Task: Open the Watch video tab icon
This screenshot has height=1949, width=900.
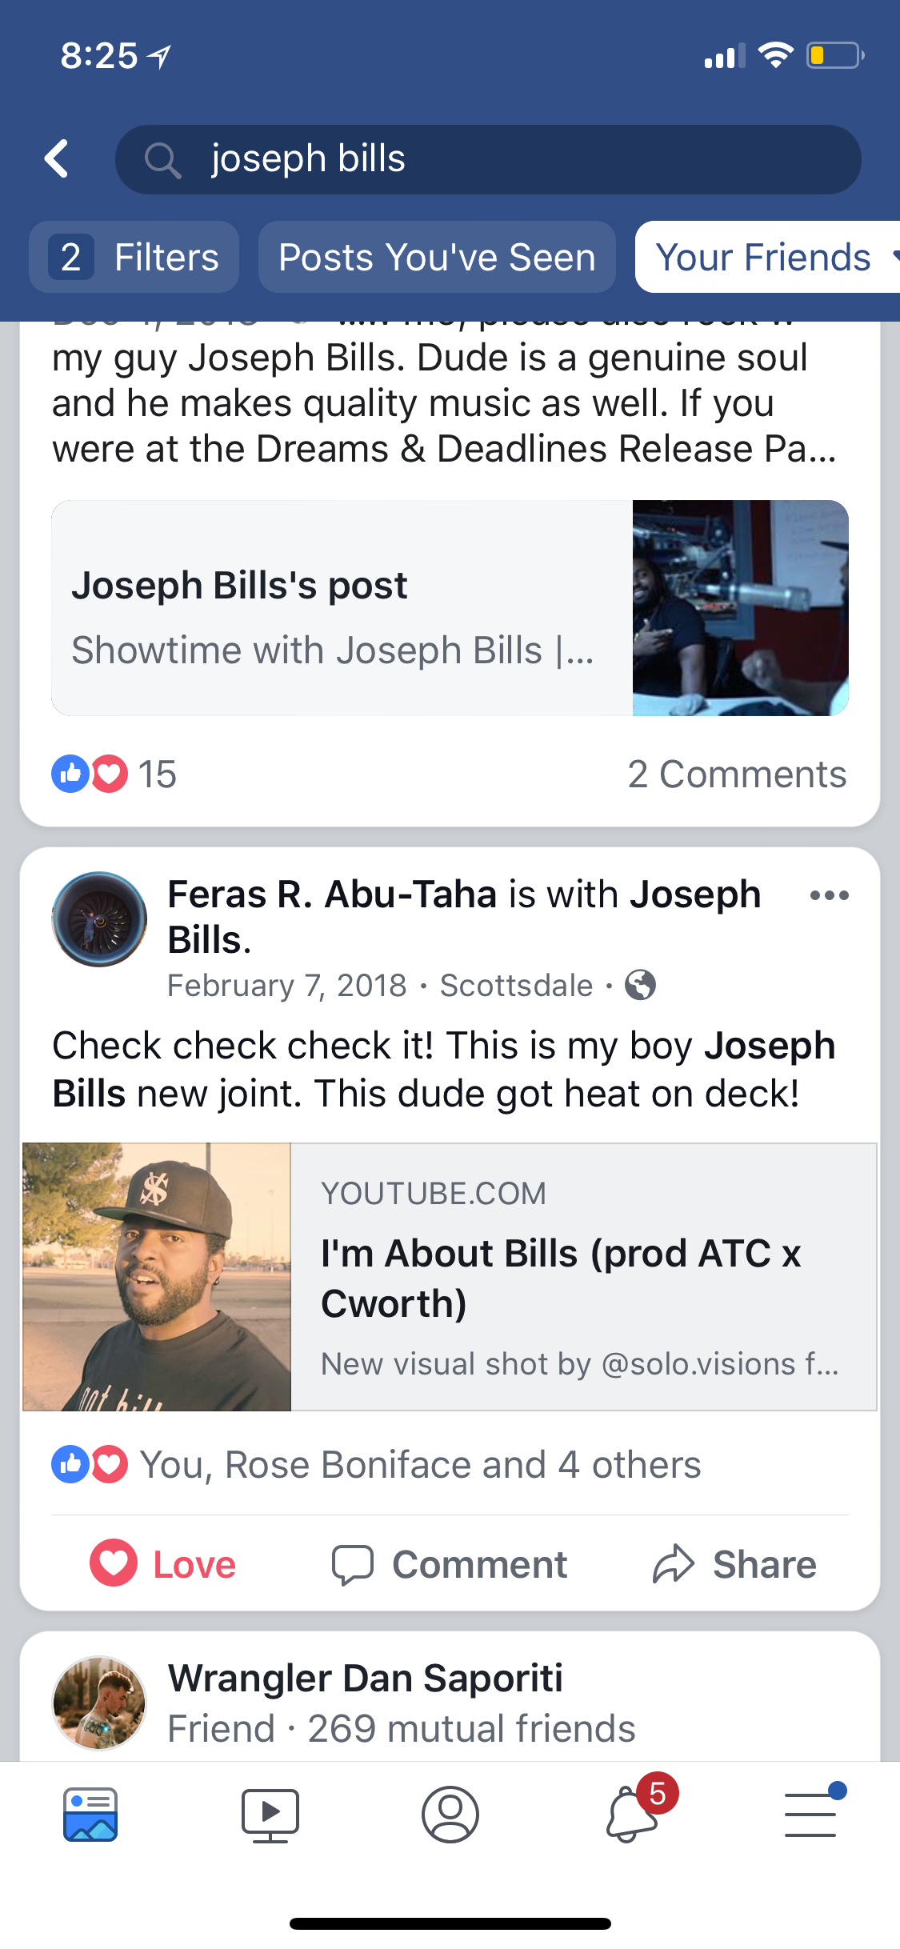Action: pos(270,1814)
